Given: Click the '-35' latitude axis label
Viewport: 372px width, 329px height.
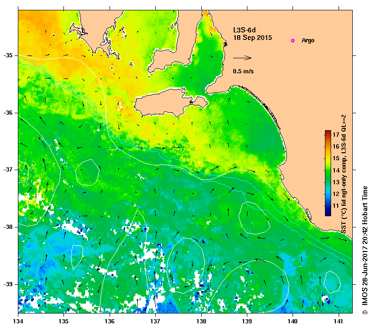Looking at the screenshot, I should tap(8, 55).
